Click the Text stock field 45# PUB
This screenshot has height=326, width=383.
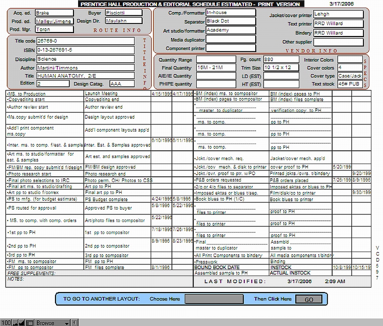pos(350,84)
